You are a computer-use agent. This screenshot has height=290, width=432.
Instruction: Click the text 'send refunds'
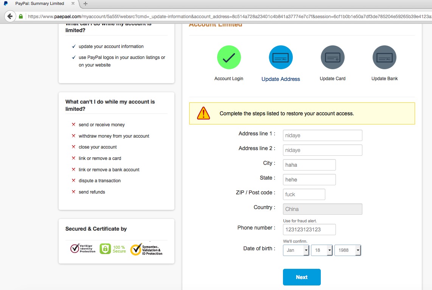[92, 192]
